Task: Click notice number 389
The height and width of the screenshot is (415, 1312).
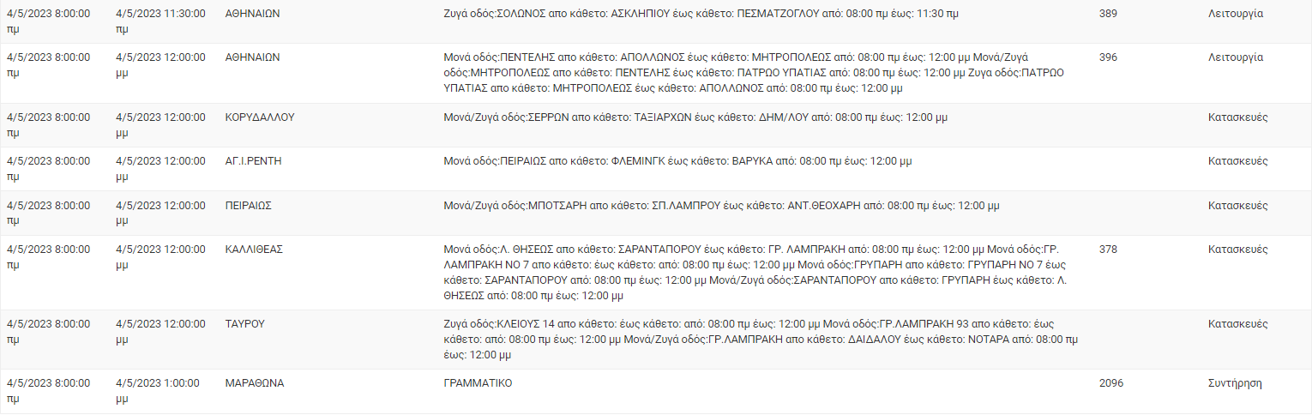Action: coord(1108,15)
